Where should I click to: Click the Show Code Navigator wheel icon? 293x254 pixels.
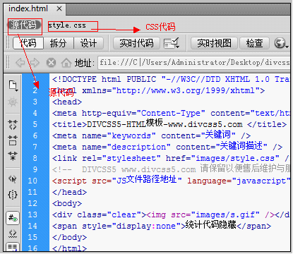13,102
